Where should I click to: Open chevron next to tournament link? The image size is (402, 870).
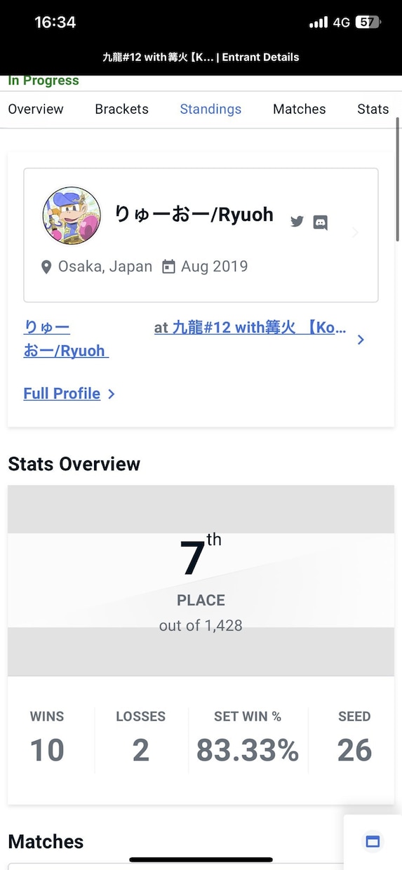pos(361,340)
